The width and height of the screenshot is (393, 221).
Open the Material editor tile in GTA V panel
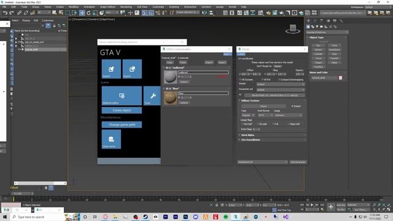122,96
